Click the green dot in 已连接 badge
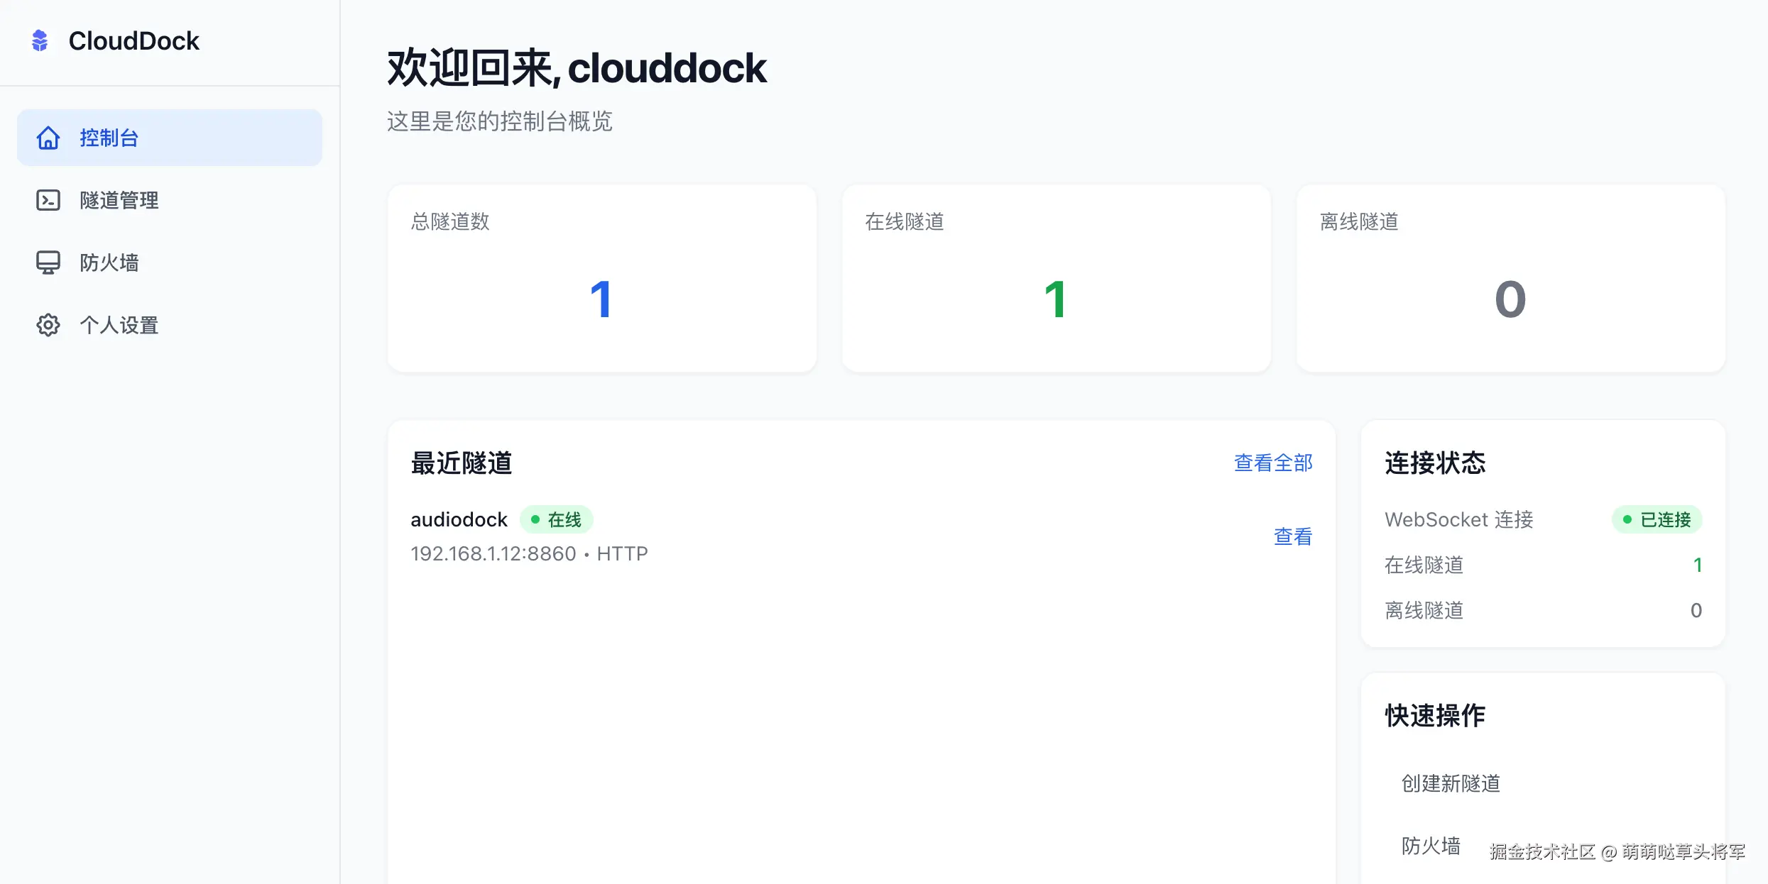Screen dimensions: 1768x884 click(x=1627, y=519)
